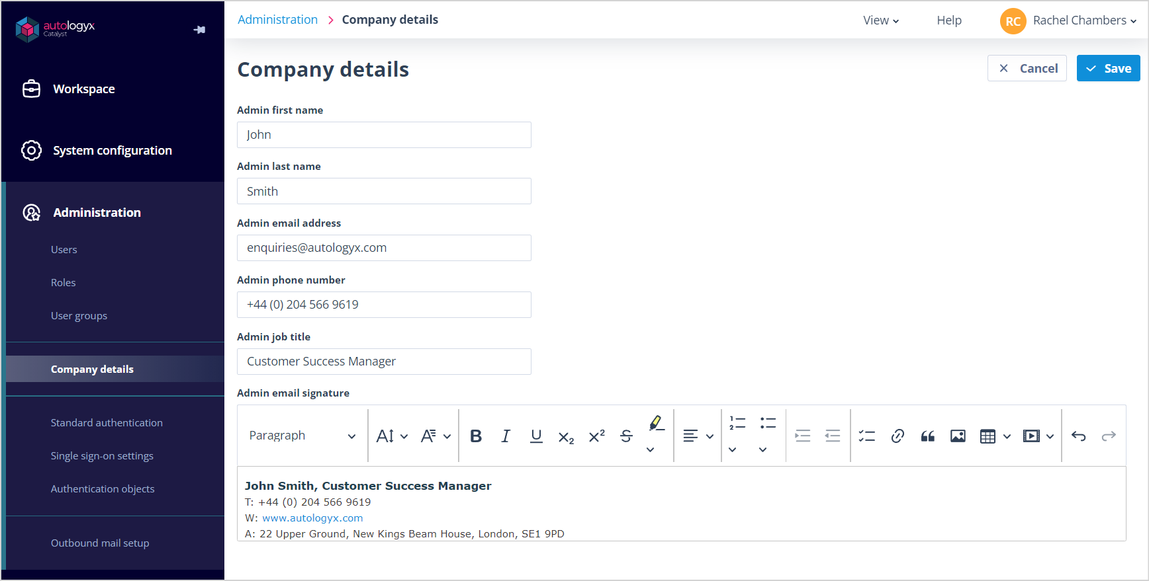Open the font size dropdown
Screen dimensions: 1149x581
coord(392,436)
